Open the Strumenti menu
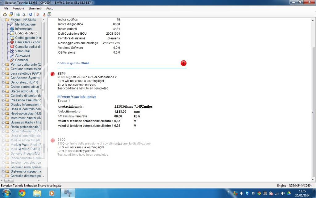 pyautogui.click(x=35, y=8)
